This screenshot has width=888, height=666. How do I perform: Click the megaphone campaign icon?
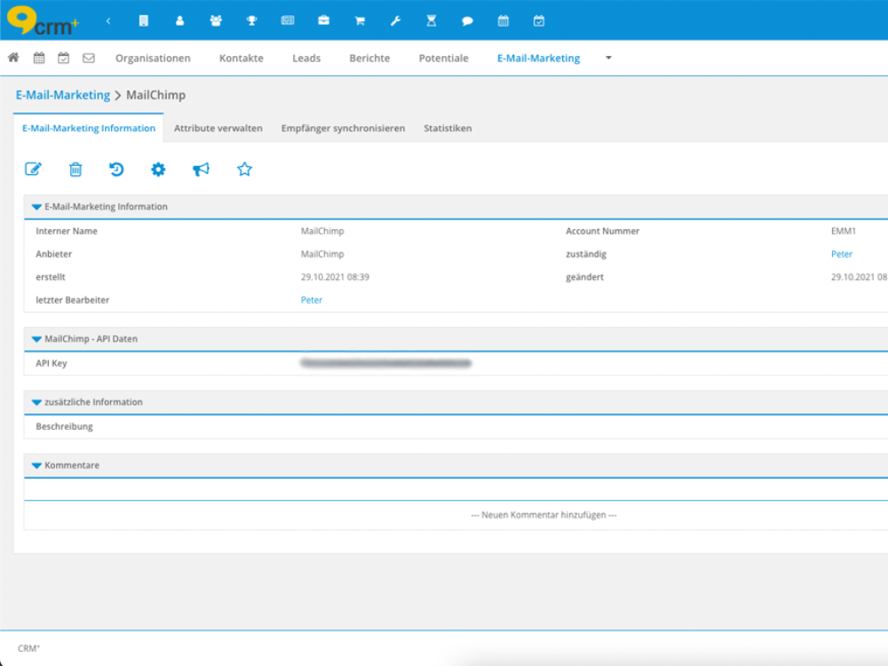click(x=202, y=170)
